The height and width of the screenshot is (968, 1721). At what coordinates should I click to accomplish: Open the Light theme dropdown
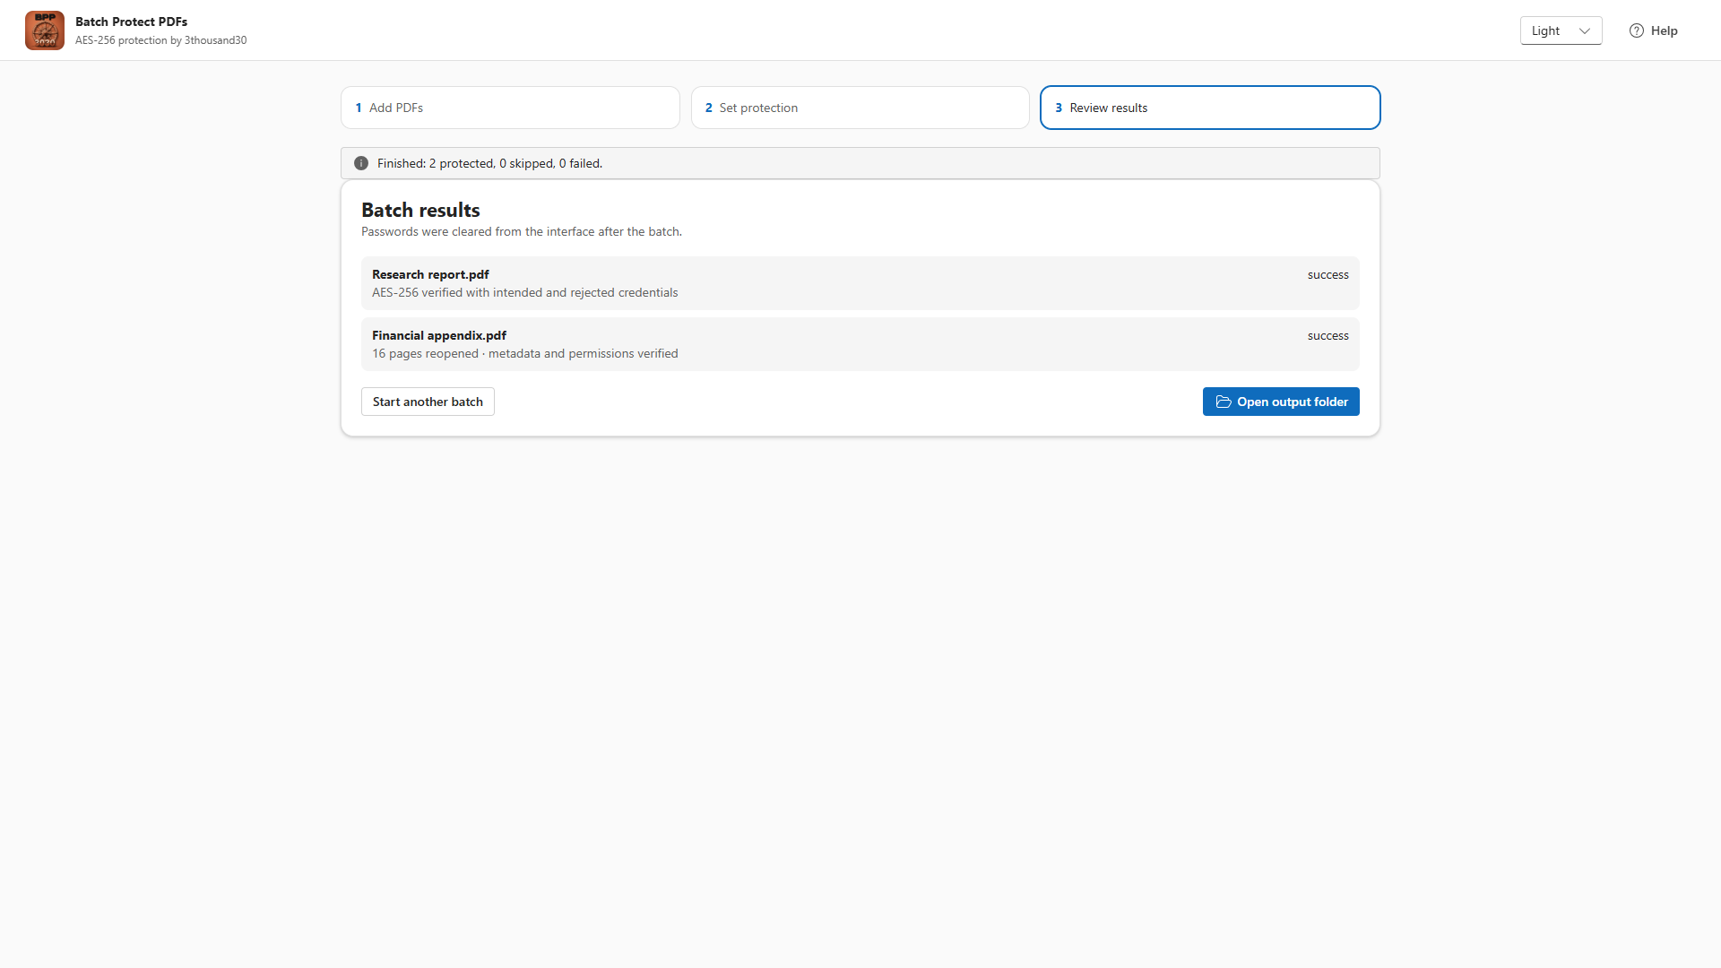1561,30
